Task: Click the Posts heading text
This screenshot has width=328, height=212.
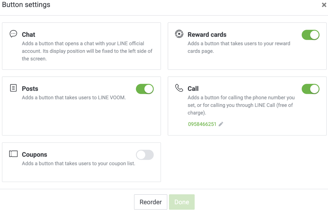Action: (30, 89)
